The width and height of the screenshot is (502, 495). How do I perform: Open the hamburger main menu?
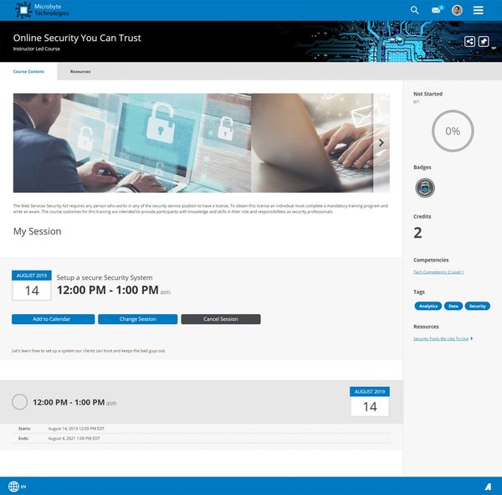tap(479, 10)
